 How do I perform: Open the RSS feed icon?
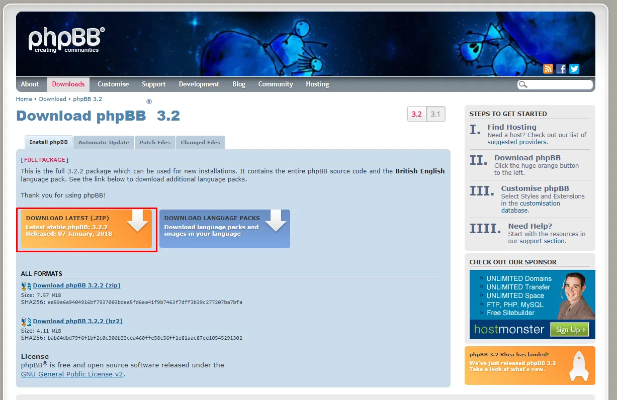click(548, 69)
